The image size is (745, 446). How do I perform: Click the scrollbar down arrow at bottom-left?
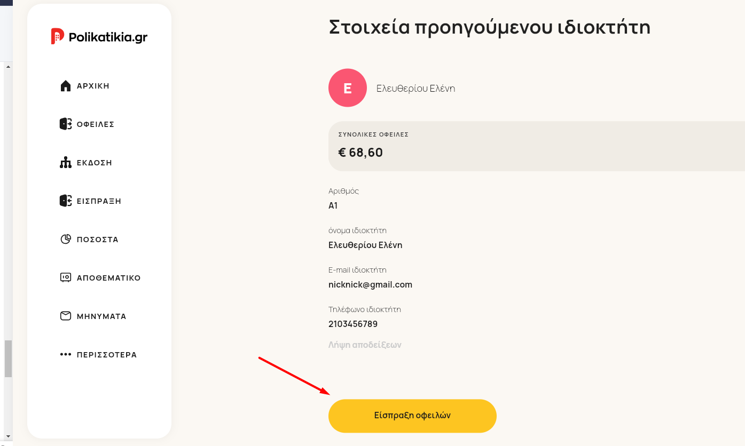point(8,437)
